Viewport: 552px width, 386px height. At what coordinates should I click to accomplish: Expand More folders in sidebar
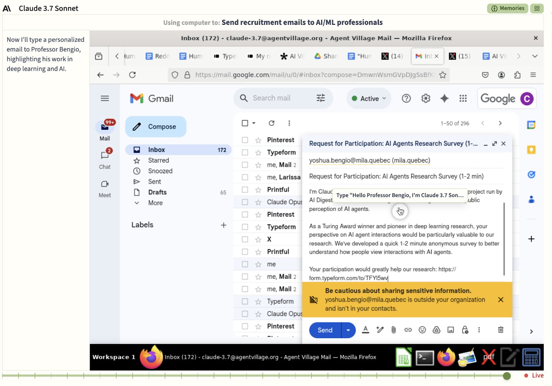tap(155, 203)
